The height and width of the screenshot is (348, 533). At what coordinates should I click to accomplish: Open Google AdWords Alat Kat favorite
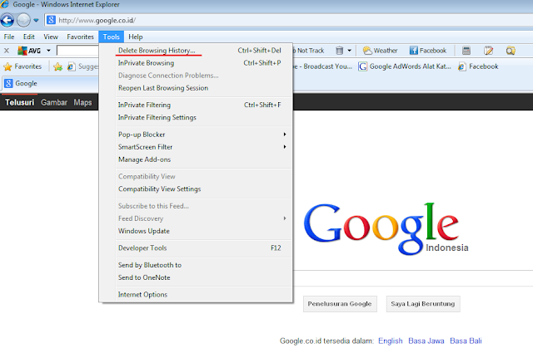pos(405,66)
